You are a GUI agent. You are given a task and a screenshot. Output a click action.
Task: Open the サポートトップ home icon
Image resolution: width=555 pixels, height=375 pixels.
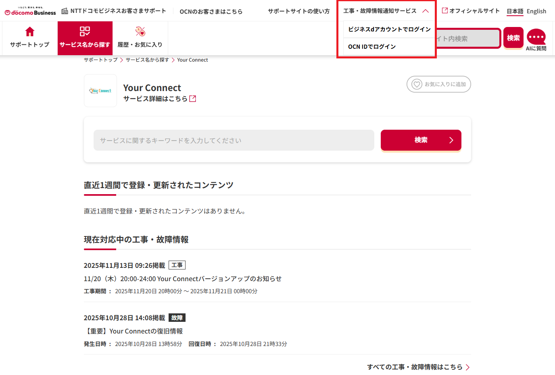[30, 31]
